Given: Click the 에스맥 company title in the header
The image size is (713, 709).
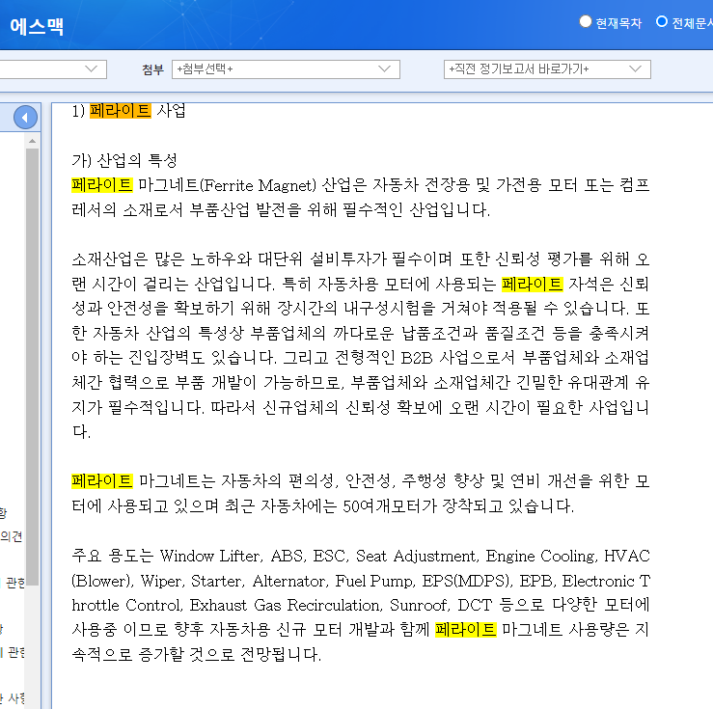Looking at the screenshot, I should [x=37, y=26].
